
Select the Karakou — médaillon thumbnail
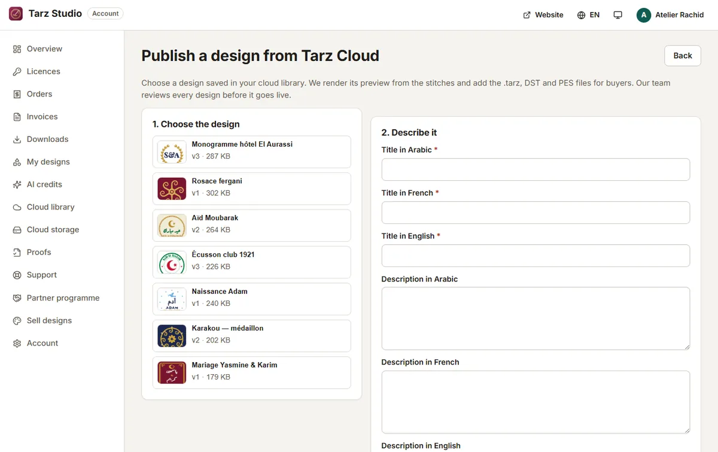(x=172, y=336)
